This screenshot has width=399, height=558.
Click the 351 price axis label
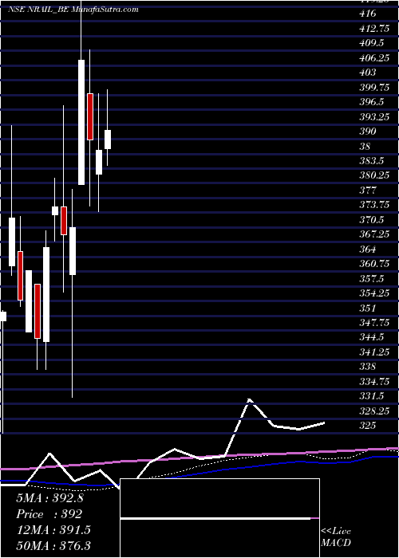point(368,308)
